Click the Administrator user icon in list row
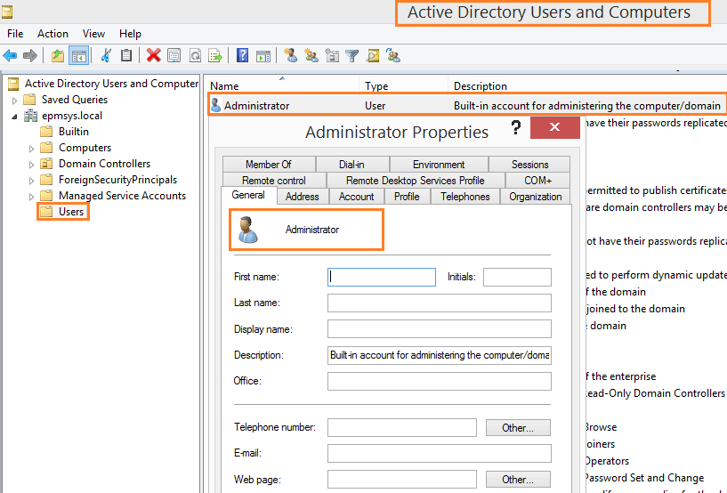727x493 pixels. click(215, 105)
